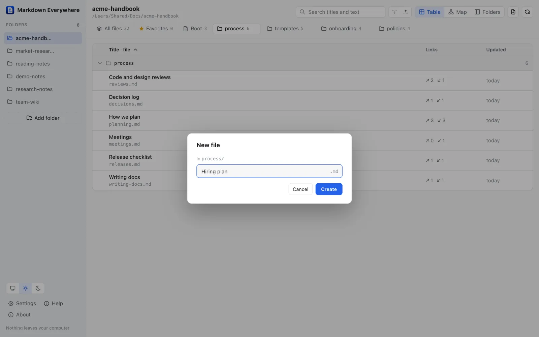Click Cancel in the New file dialog
The height and width of the screenshot is (337, 539).
(x=300, y=189)
